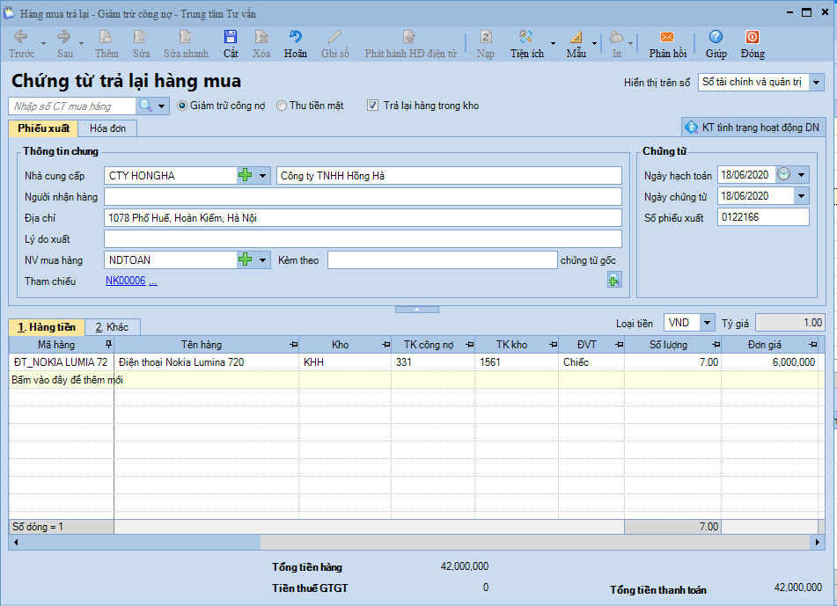Screen dimensions: 837x606
Task: Pin the Mã hàng column
Action: pos(108,345)
